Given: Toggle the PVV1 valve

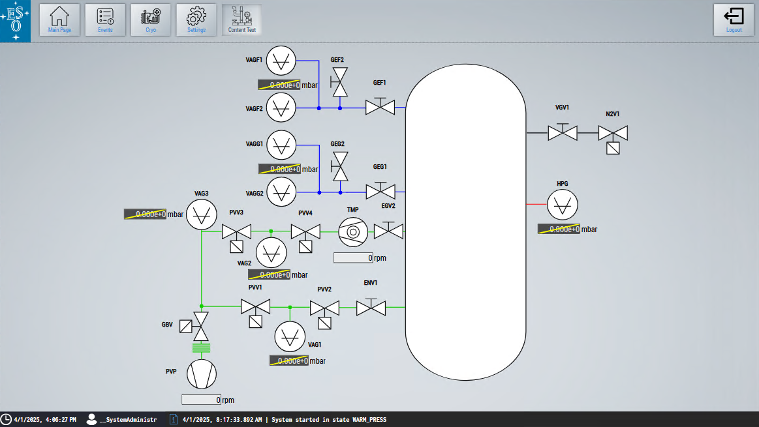Looking at the screenshot, I should click(x=255, y=307).
